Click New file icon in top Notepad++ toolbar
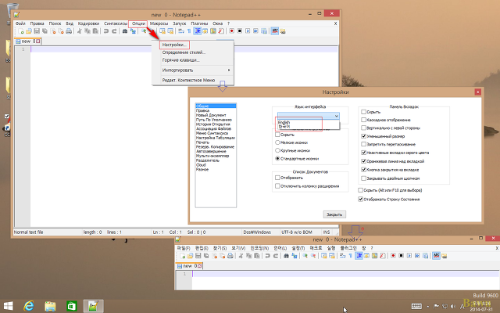The height and width of the screenshot is (313, 500). [x=21, y=31]
